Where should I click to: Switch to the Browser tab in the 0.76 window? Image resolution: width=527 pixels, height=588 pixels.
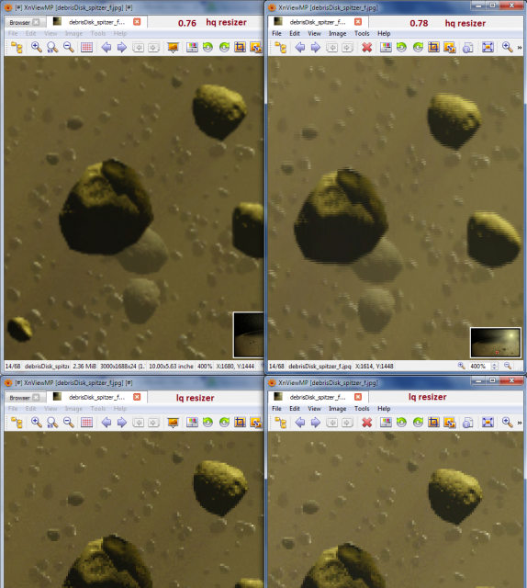click(x=19, y=22)
